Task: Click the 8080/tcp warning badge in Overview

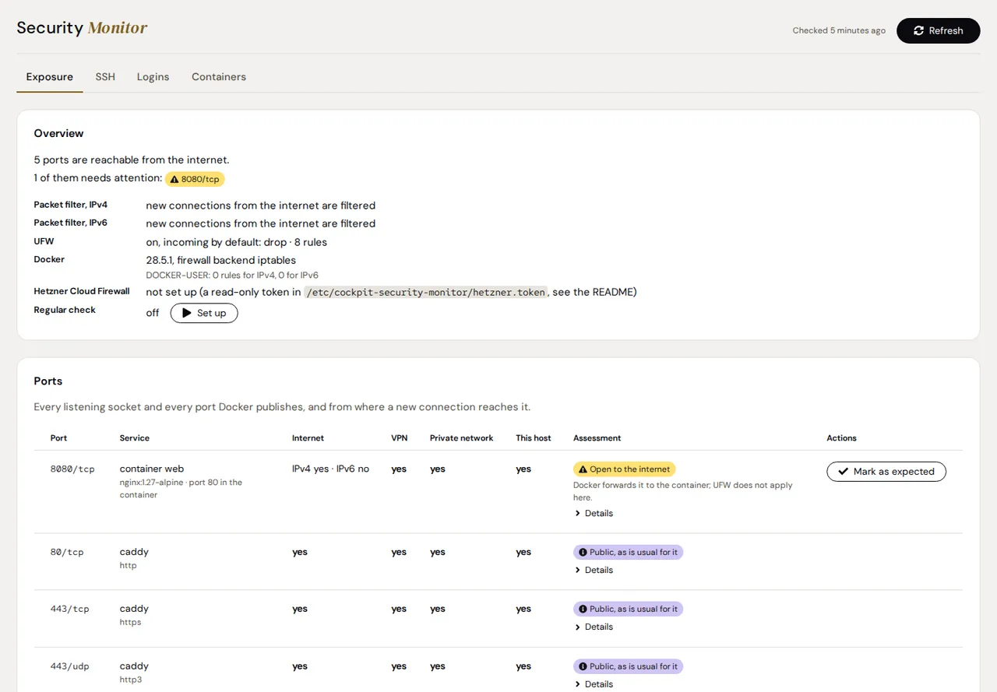Action: pyautogui.click(x=195, y=179)
